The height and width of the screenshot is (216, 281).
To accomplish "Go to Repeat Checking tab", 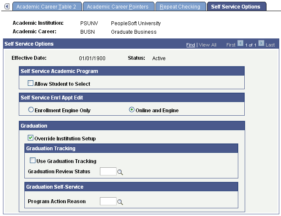I will pyautogui.click(x=181, y=7).
